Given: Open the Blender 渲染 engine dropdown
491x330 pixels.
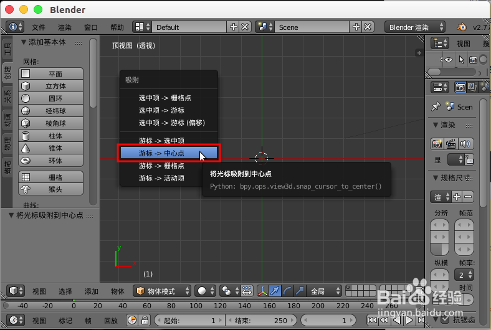Looking at the screenshot, I should 414,27.
